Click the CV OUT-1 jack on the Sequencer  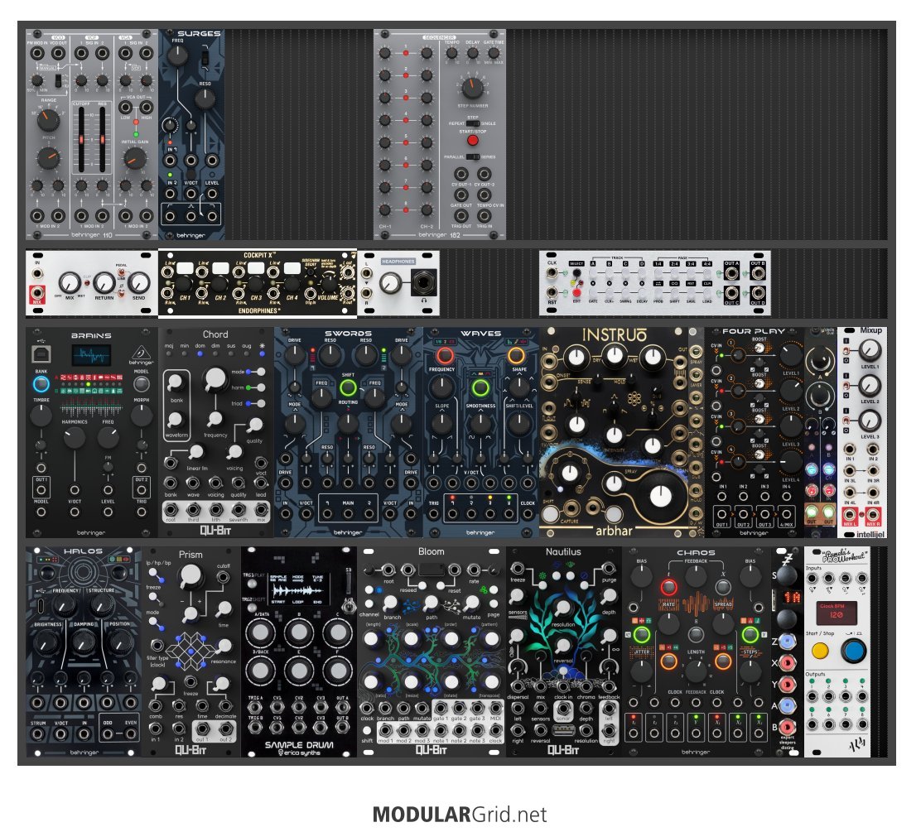pos(461,174)
